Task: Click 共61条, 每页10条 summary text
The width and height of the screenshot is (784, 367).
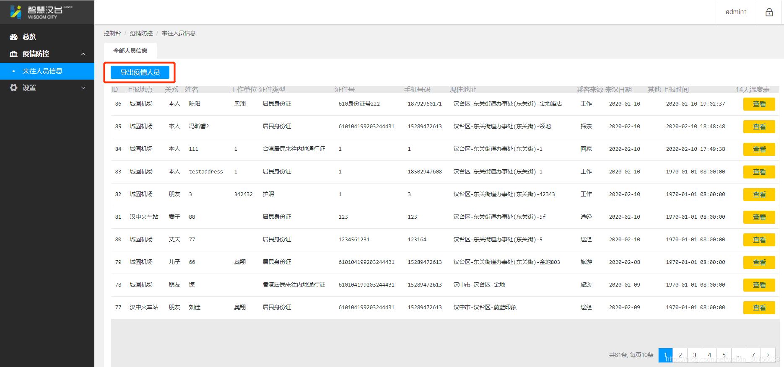Action: click(631, 355)
